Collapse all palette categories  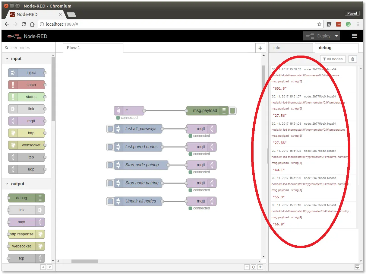[43, 267]
